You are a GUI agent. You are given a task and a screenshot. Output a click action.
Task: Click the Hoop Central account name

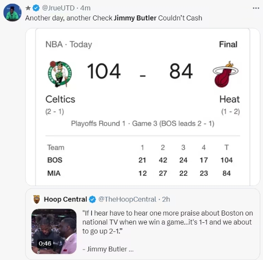coord(65,199)
